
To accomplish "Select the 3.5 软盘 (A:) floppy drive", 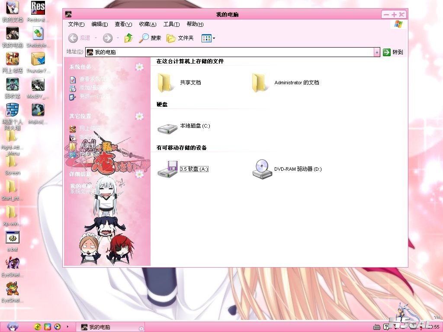I will [x=183, y=169].
